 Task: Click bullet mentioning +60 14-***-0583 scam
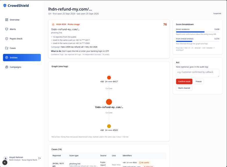point(71,43)
